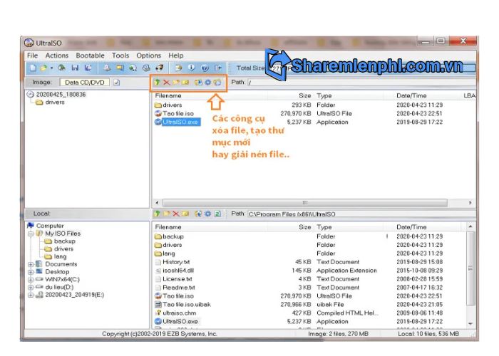Image resolution: width=499 pixels, height=356 pixels.
Task: Expand the WIN7x64(C:) drive node
Action: click(x=31, y=279)
